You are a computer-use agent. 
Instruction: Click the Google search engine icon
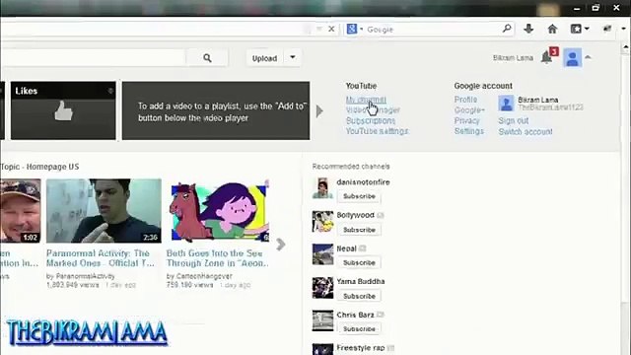[352, 29]
